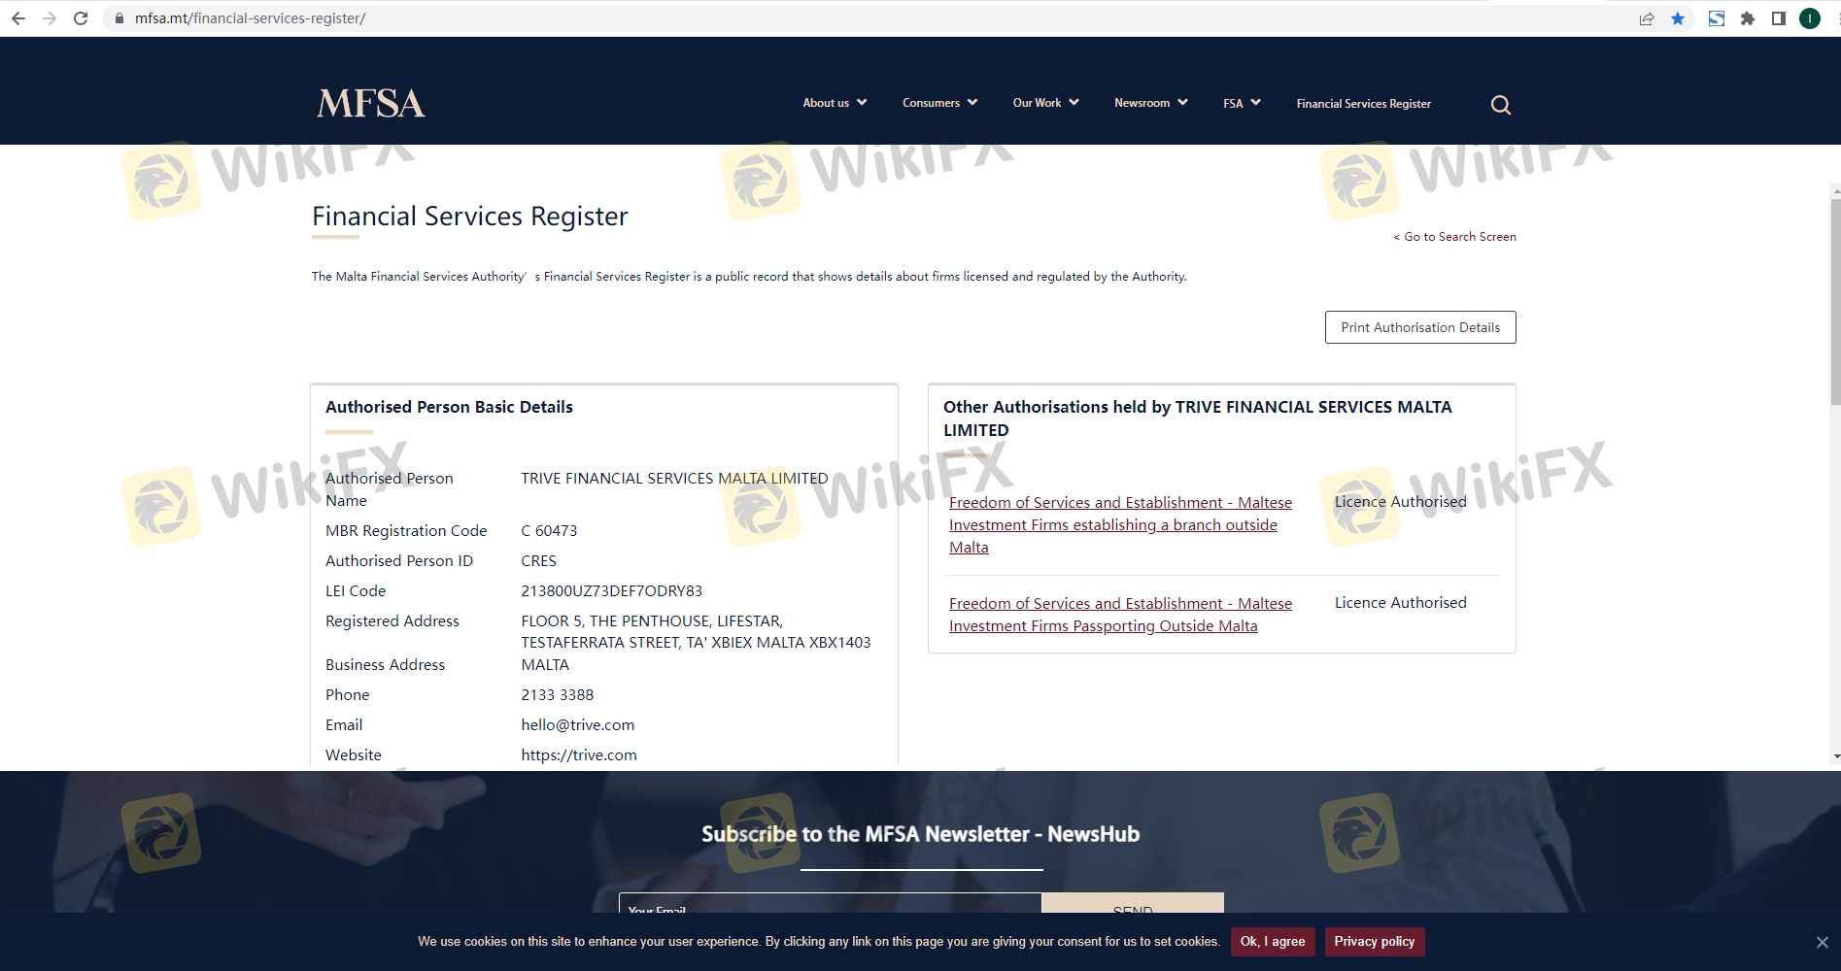Image resolution: width=1841 pixels, height=971 pixels.
Task: Follow the Go to Search Screen link
Action: click(x=1458, y=237)
